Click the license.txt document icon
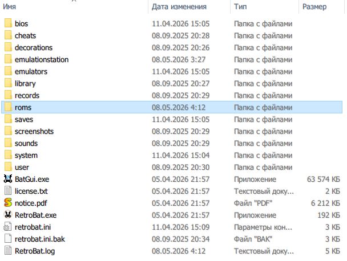The height and width of the screenshot is (261, 347). (8, 191)
